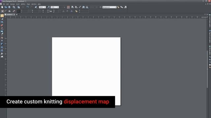The width and height of the screenshot is (211, 118).
Task: Open the Page & Layer gallery side tab
Action: tap(210, 36)
